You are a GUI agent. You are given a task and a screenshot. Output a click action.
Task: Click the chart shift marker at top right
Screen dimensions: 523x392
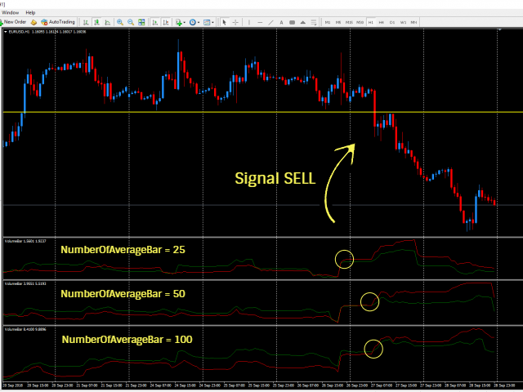pyautogui.click(x=499, y=30)
